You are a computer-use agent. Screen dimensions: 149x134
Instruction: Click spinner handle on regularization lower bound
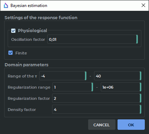tap(92, 87)
